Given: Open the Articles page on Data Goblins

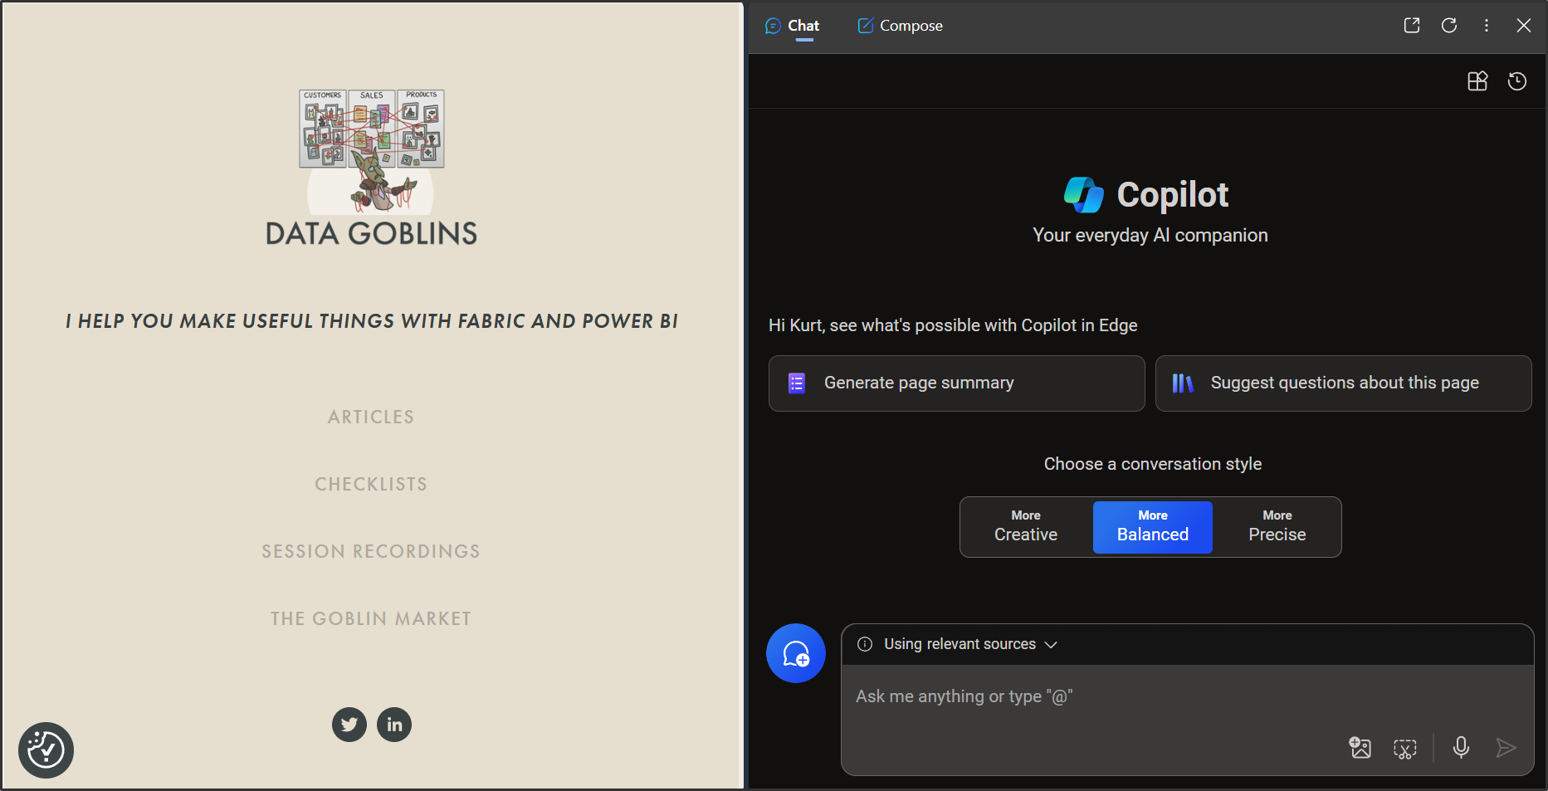Looking at the screenshot, I should point(370,417).
